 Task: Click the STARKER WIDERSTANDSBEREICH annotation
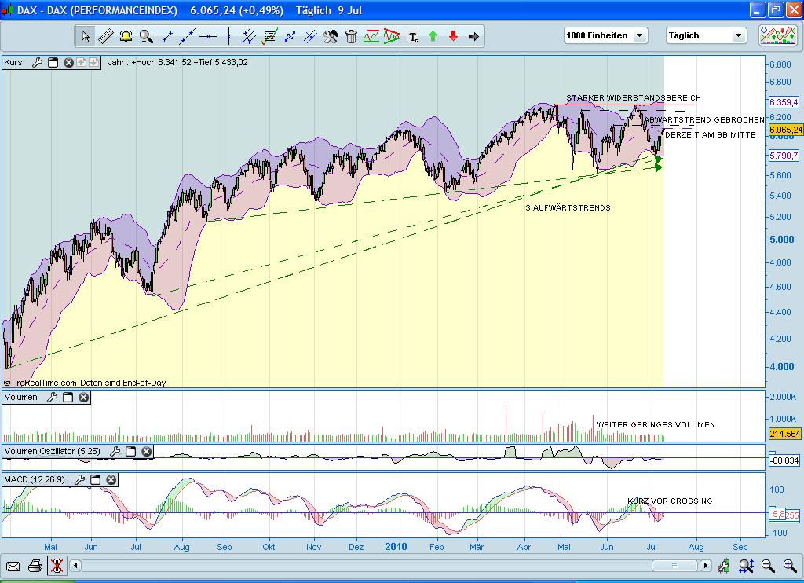click(x=634, y=98)
